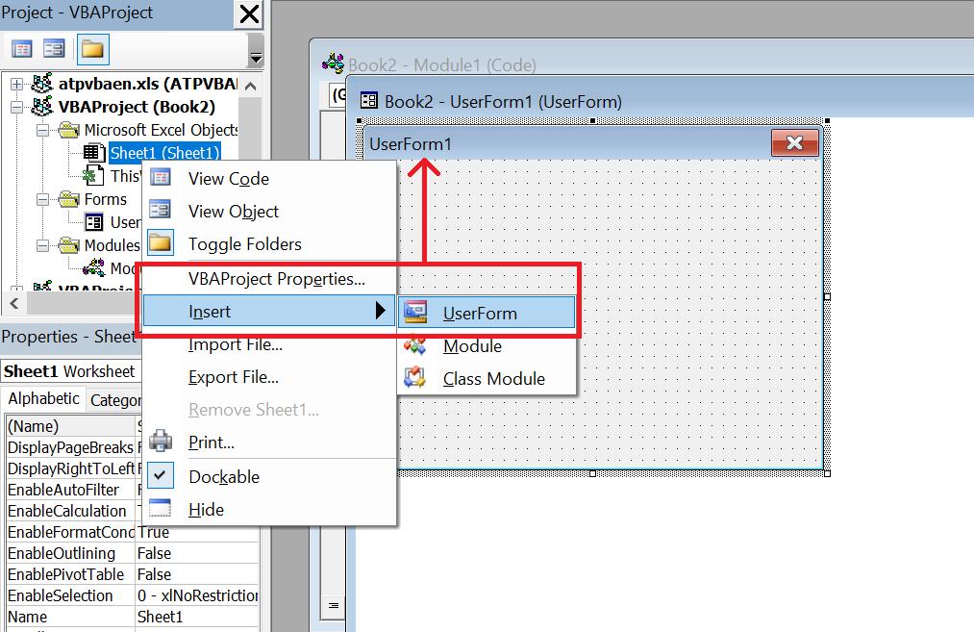Select the View Object icon in Project toolbar
The height and width of the screenshot is (632, 974).
(54, 48)
